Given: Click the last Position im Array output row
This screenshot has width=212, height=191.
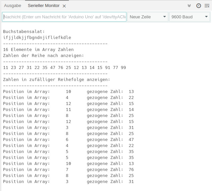Looking at the screenshot, I should [x=68, y=182].
